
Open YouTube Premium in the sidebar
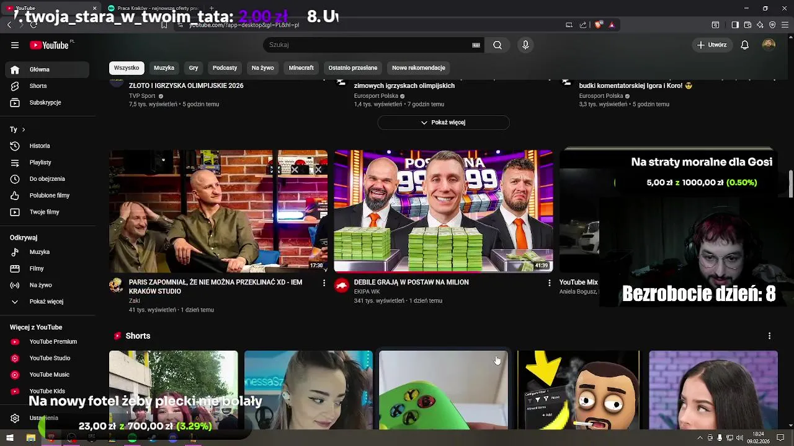click(48, 341)
